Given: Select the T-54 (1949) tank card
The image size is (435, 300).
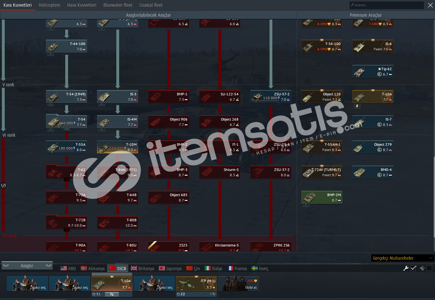Looking at the screenshot, I should click(67, 97).
